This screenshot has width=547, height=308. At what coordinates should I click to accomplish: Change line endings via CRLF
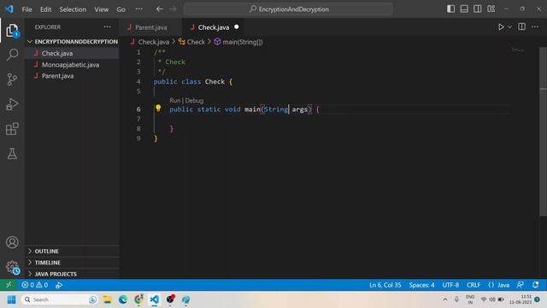(473, 285)
